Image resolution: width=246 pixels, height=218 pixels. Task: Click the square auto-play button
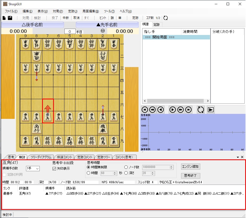[211, 110]
